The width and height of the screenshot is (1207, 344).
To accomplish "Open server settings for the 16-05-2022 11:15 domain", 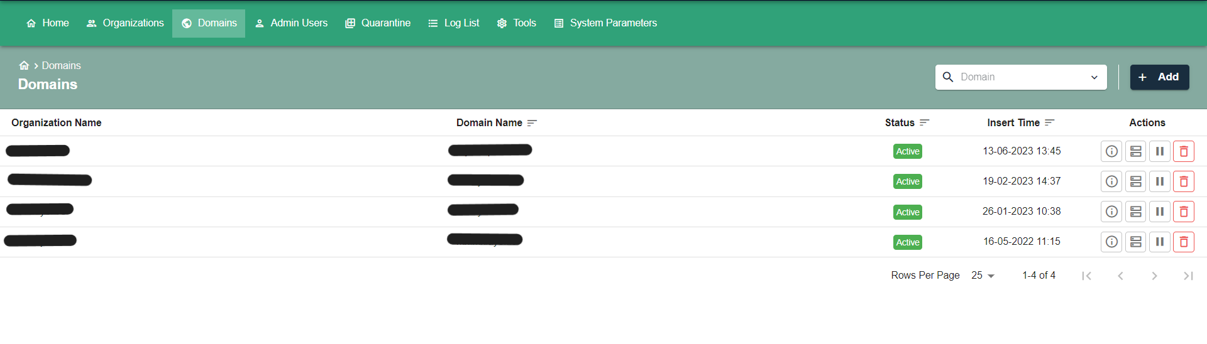I will click(x=1135, y=242).
